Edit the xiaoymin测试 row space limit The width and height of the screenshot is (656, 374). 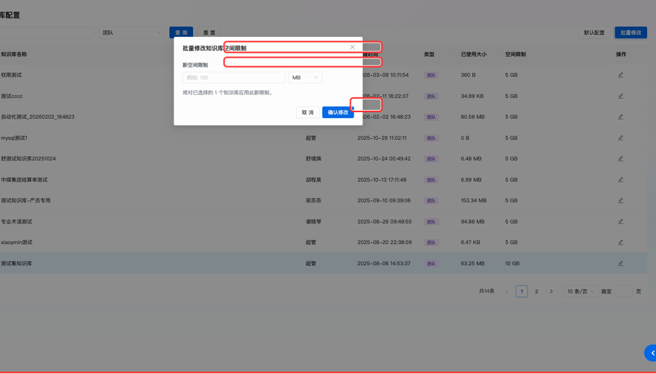point(621,242)
